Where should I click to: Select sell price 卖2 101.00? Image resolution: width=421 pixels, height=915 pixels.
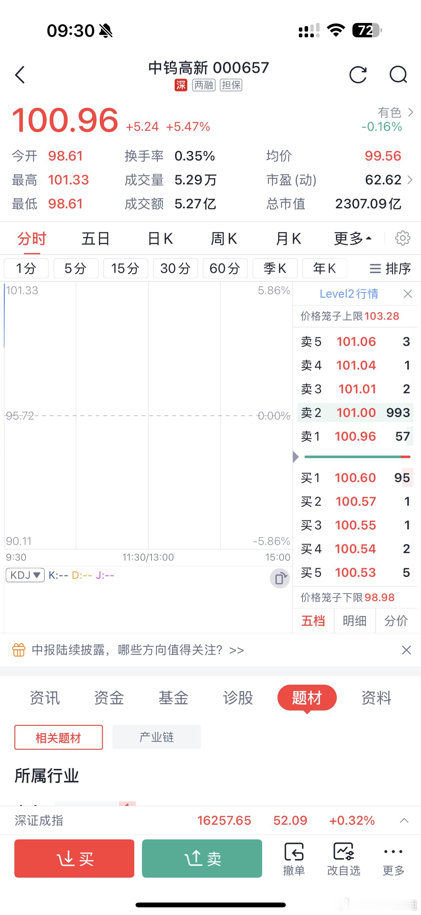click(x=355, y=413)
